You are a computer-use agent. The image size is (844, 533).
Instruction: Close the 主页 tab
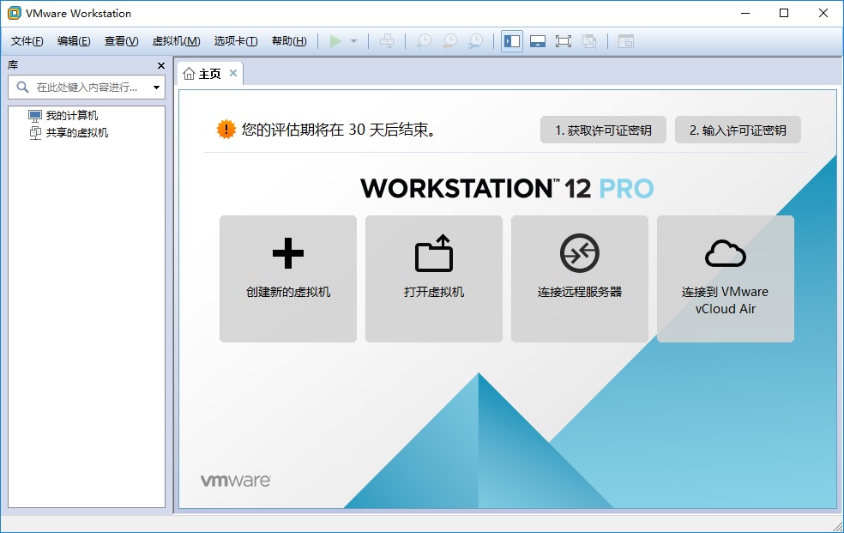[233, 73]
